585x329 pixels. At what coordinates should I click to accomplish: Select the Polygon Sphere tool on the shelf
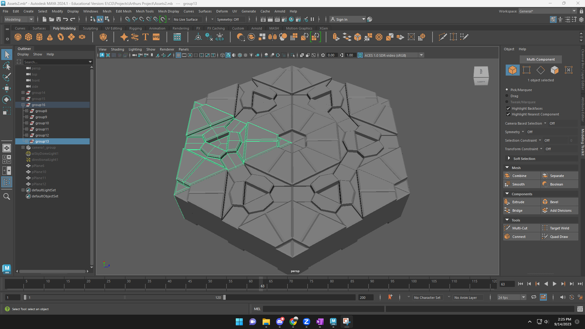pos(18,37)
